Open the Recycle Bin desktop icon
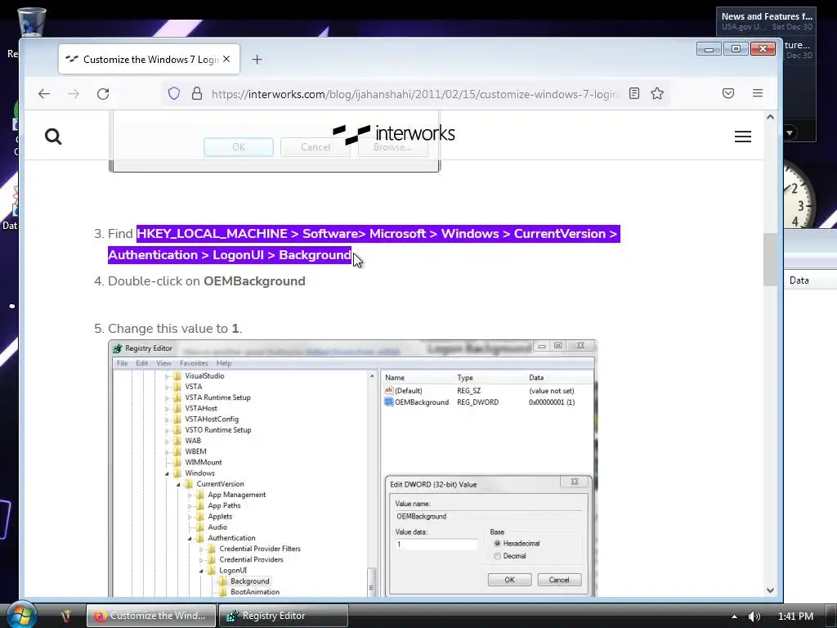This screenshot has width=837, height=628. [31, 21]
